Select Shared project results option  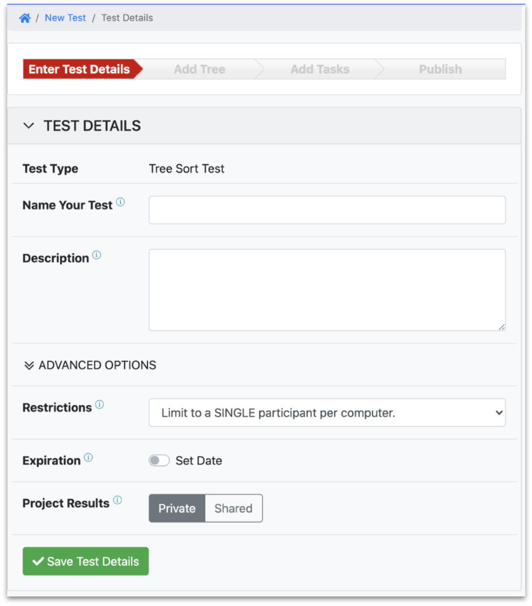[233, 508]
